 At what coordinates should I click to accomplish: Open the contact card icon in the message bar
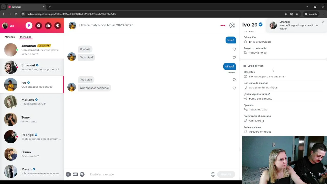click(x=68, y=174)
